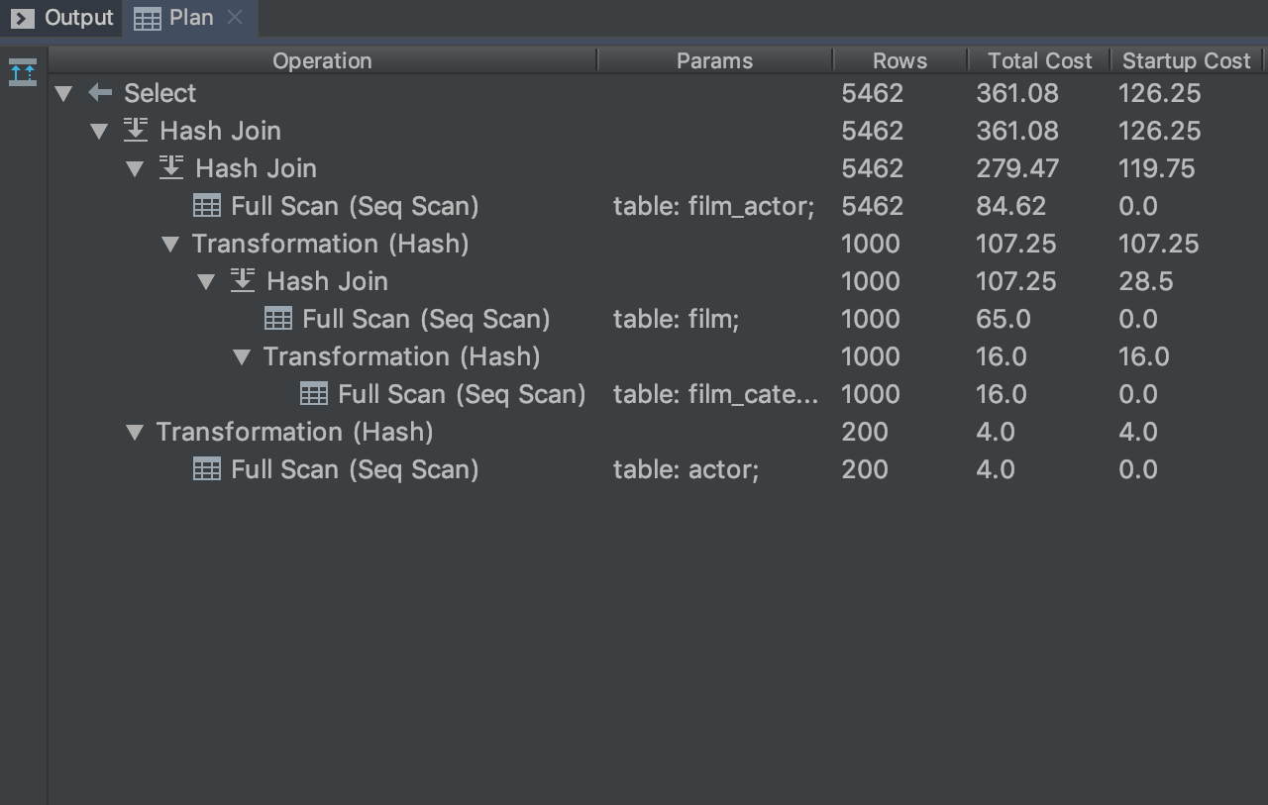The width and height of the screenshot is (1268, 805).
Task: Collapse the Transformation (Hash) node costing 107.25
Action: pyautogui.click(x=170, y=245)
